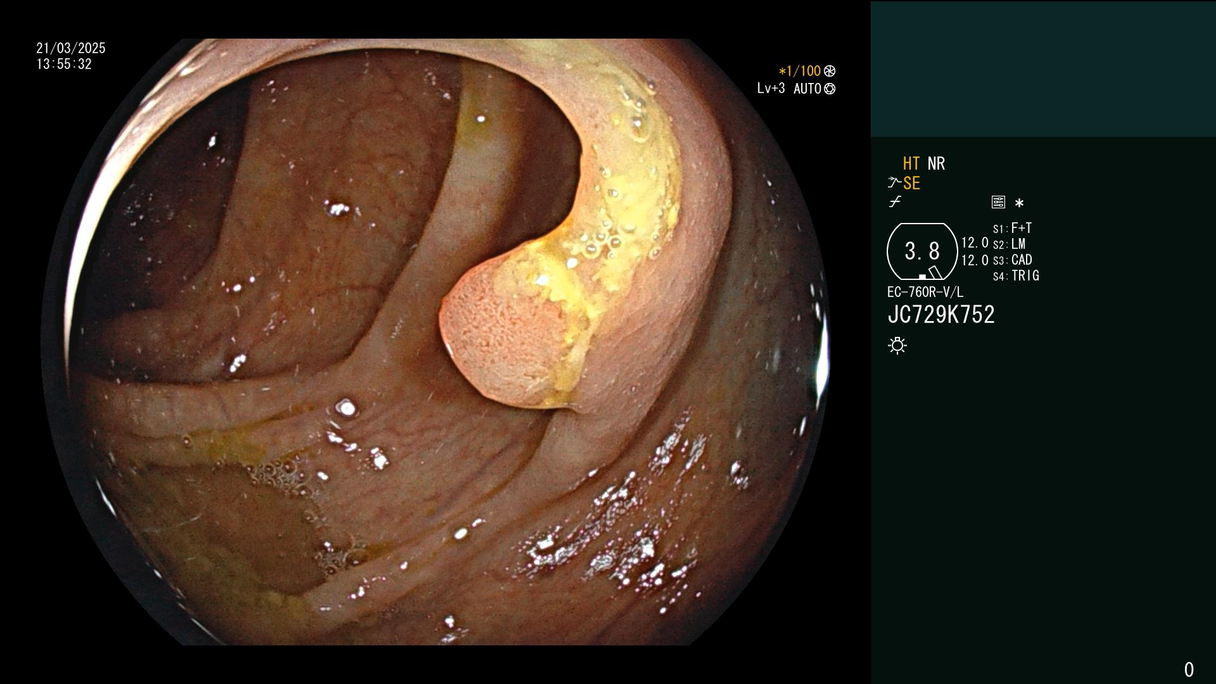Click the image counter 0 at bottom right

[1189, 669]
